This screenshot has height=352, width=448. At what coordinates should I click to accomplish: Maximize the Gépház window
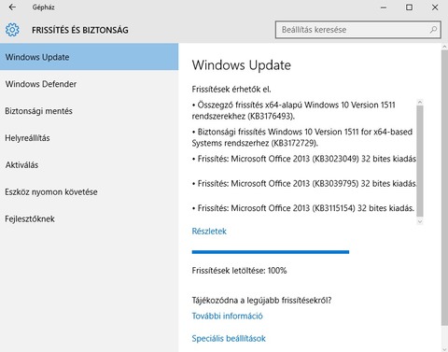tap(409, 7)
